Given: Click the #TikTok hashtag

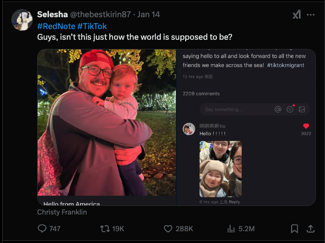Looking at the screenshot, I should pos(91,26).
